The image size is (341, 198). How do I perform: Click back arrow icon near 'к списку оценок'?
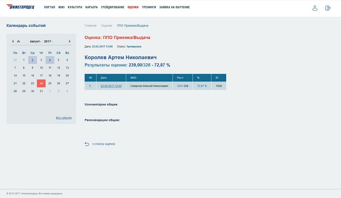pyautogui.click(x=87, y=144)
